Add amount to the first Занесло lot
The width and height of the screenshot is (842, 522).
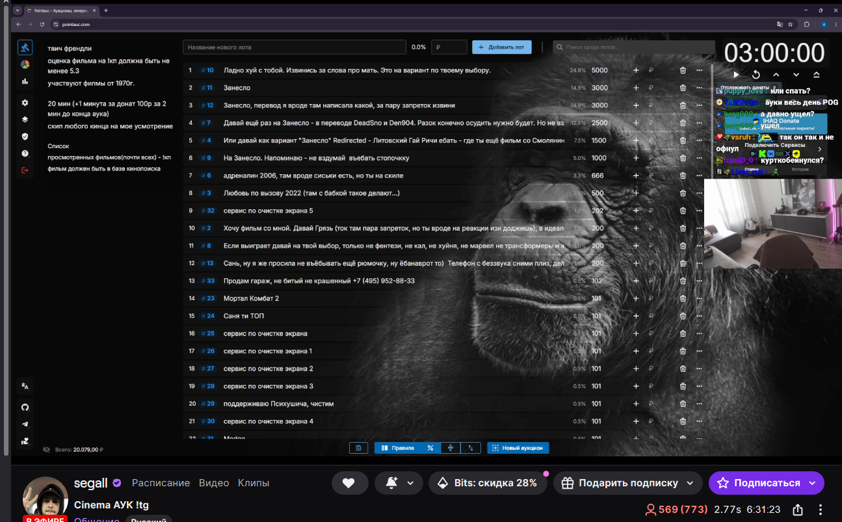pos(636,88)
